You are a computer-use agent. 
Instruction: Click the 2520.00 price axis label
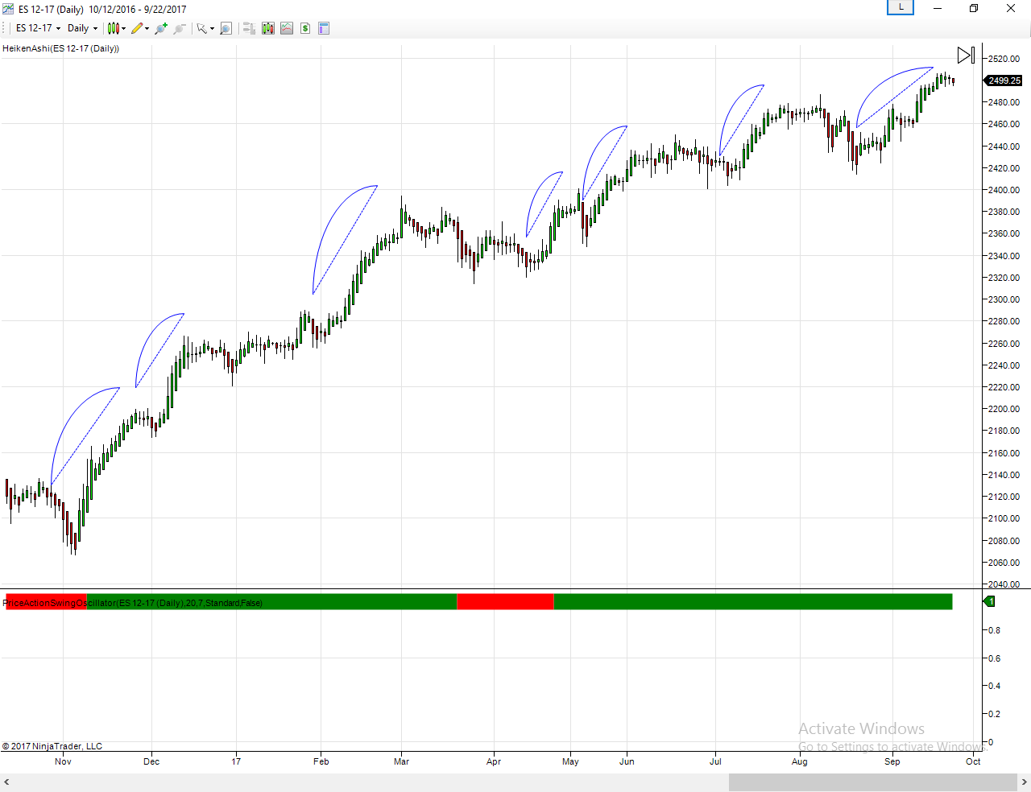coord(1004,59)
